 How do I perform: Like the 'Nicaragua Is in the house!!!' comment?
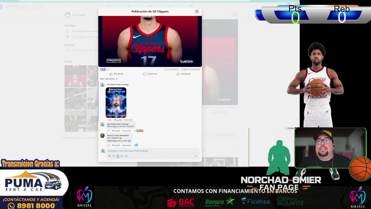[x=116, y=131]
